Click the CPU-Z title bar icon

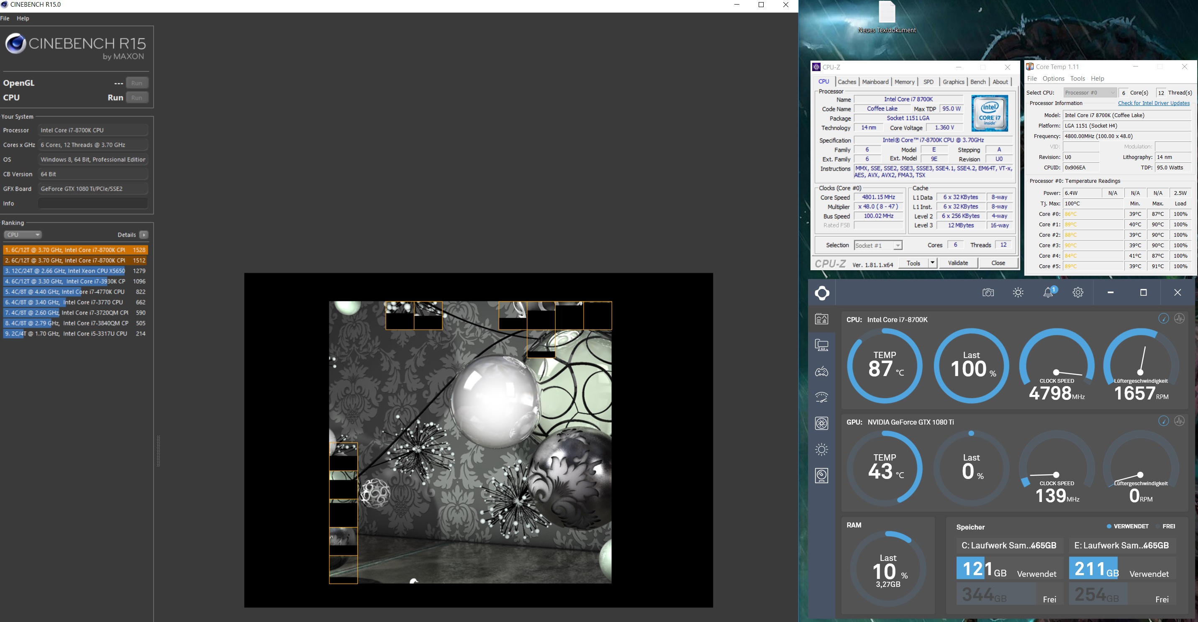pyautogui.click(x=816, y=67)
